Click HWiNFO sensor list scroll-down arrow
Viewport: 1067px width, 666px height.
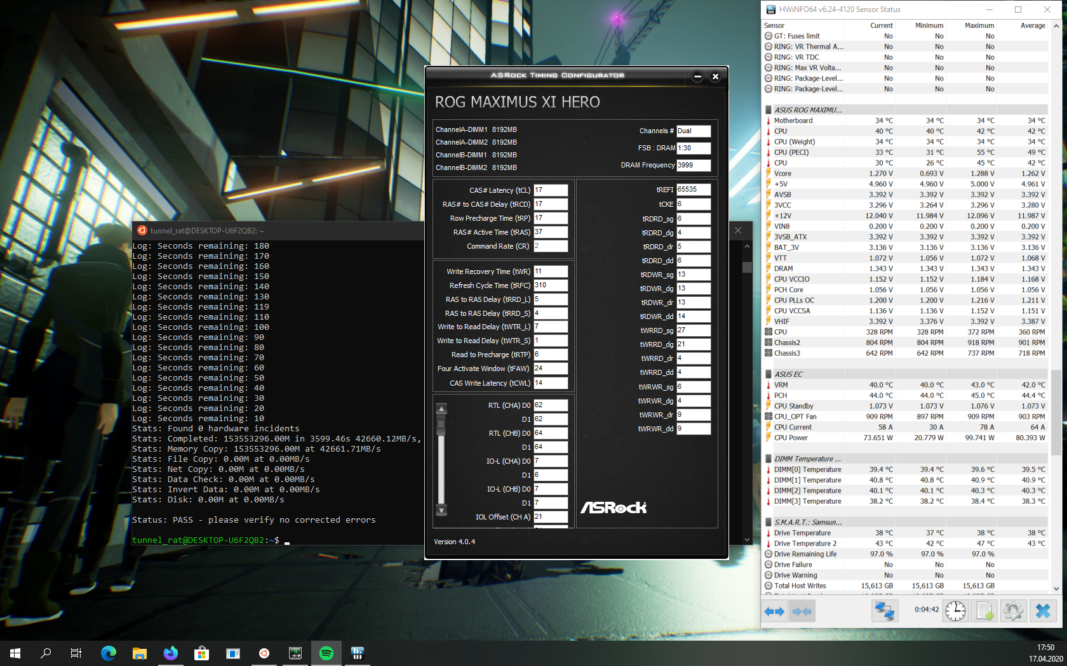tap(1056, 589)
